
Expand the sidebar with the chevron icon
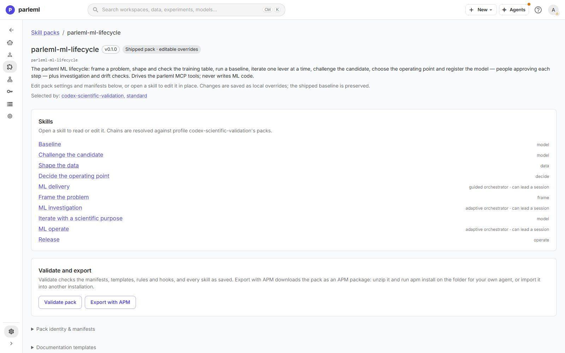(11, 343)
